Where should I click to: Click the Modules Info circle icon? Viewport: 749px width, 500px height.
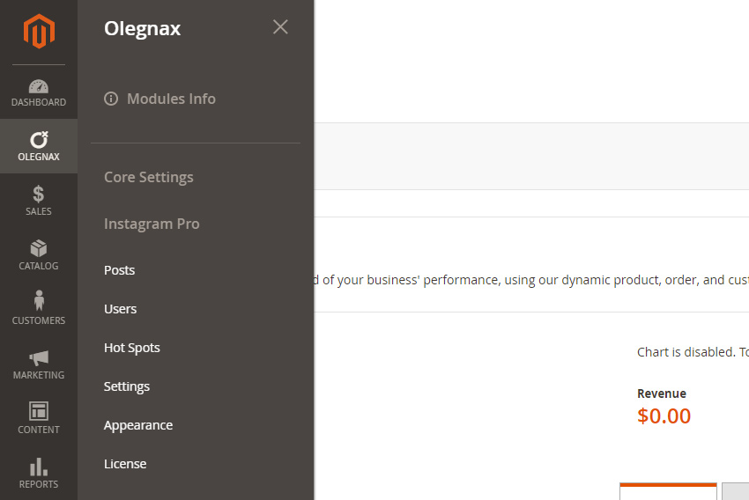tap(111, 99)
